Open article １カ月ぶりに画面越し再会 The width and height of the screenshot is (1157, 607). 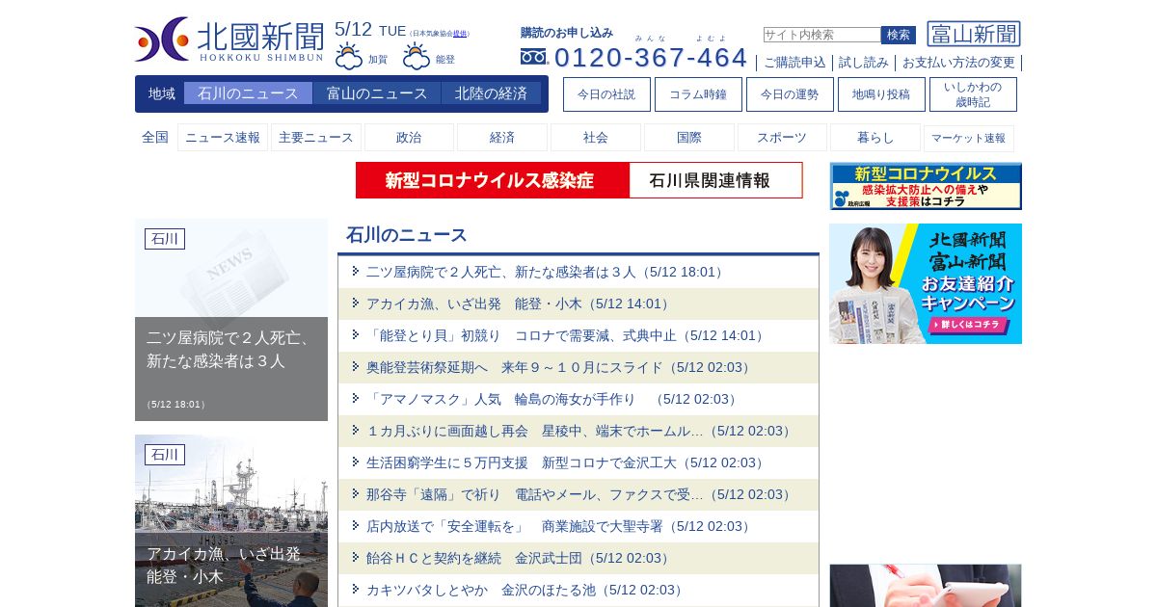(579, 431)
